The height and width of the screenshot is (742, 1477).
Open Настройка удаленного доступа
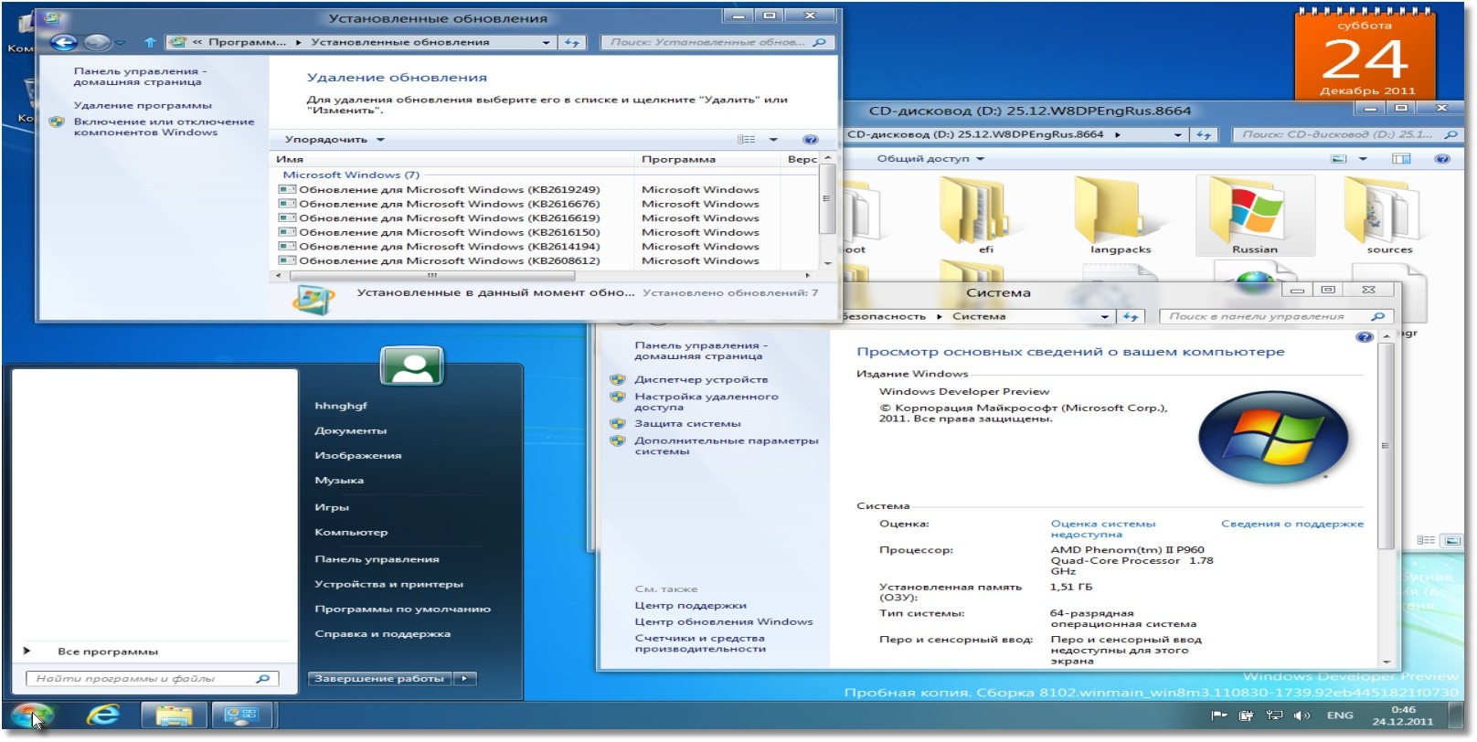[707, 402]
